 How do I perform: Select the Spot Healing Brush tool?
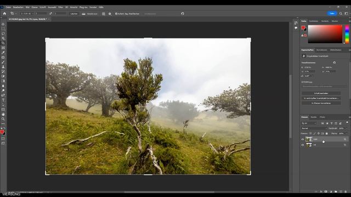(x=3, y=57)
